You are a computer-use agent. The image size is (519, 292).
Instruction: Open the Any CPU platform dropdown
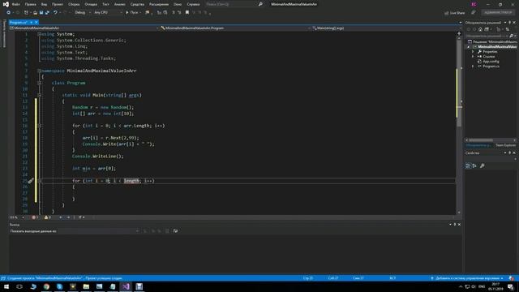[108, 13]
